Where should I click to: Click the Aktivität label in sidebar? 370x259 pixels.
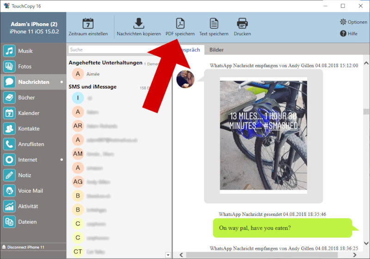(28, 206)
